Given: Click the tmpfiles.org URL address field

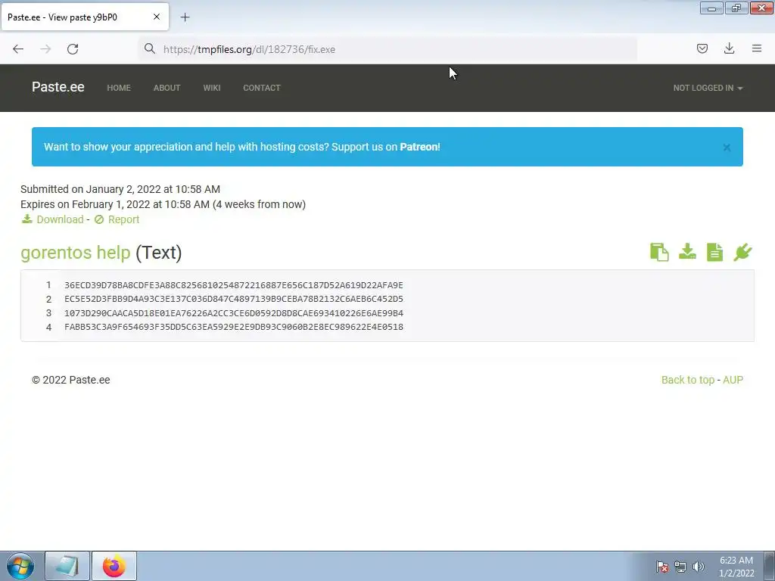Looking at the screenshot, I should pos(387,49).
